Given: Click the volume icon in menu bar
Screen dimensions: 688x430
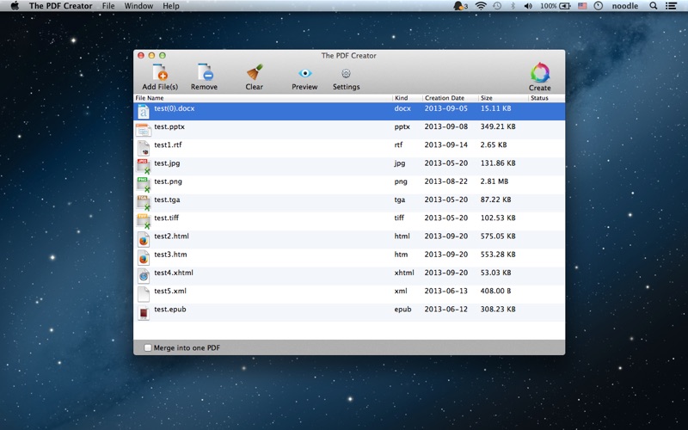Looking at the screenshot, I should tap(528, 6).
